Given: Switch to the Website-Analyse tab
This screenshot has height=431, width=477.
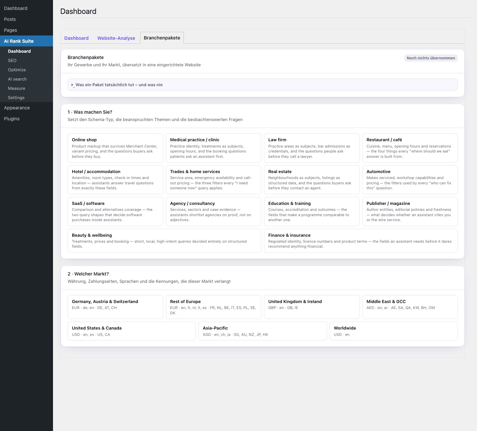Looking at the screenshot, I should 116,38.
